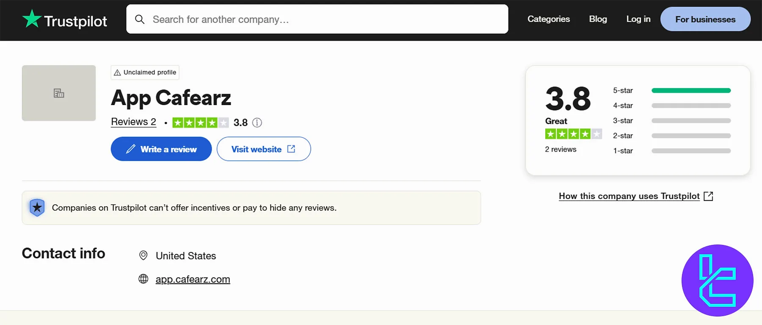Click the rating info circle icon
The image size is (762, 325).
coord(257,123)
